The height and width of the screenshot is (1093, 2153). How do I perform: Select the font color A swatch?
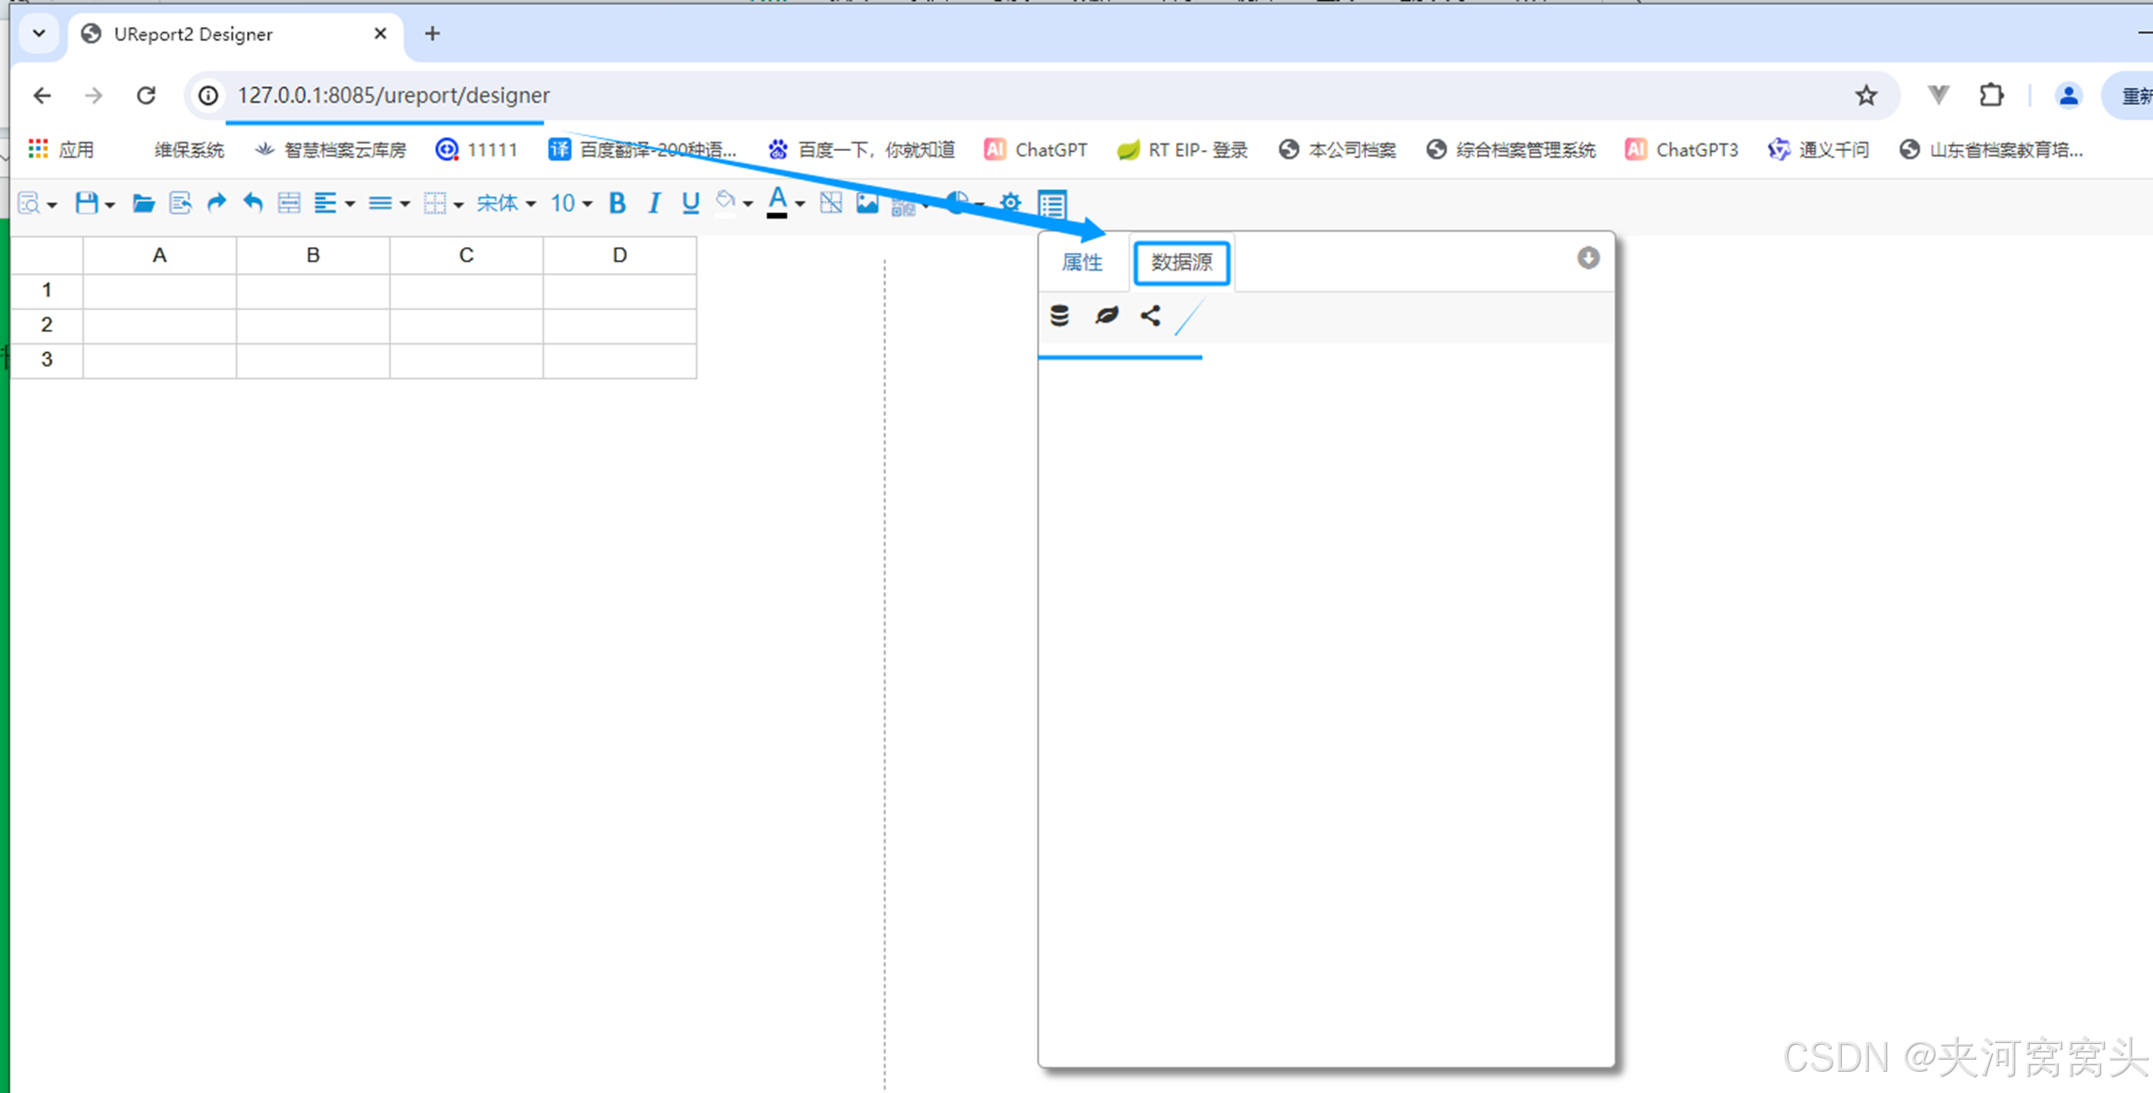[777, 203]
